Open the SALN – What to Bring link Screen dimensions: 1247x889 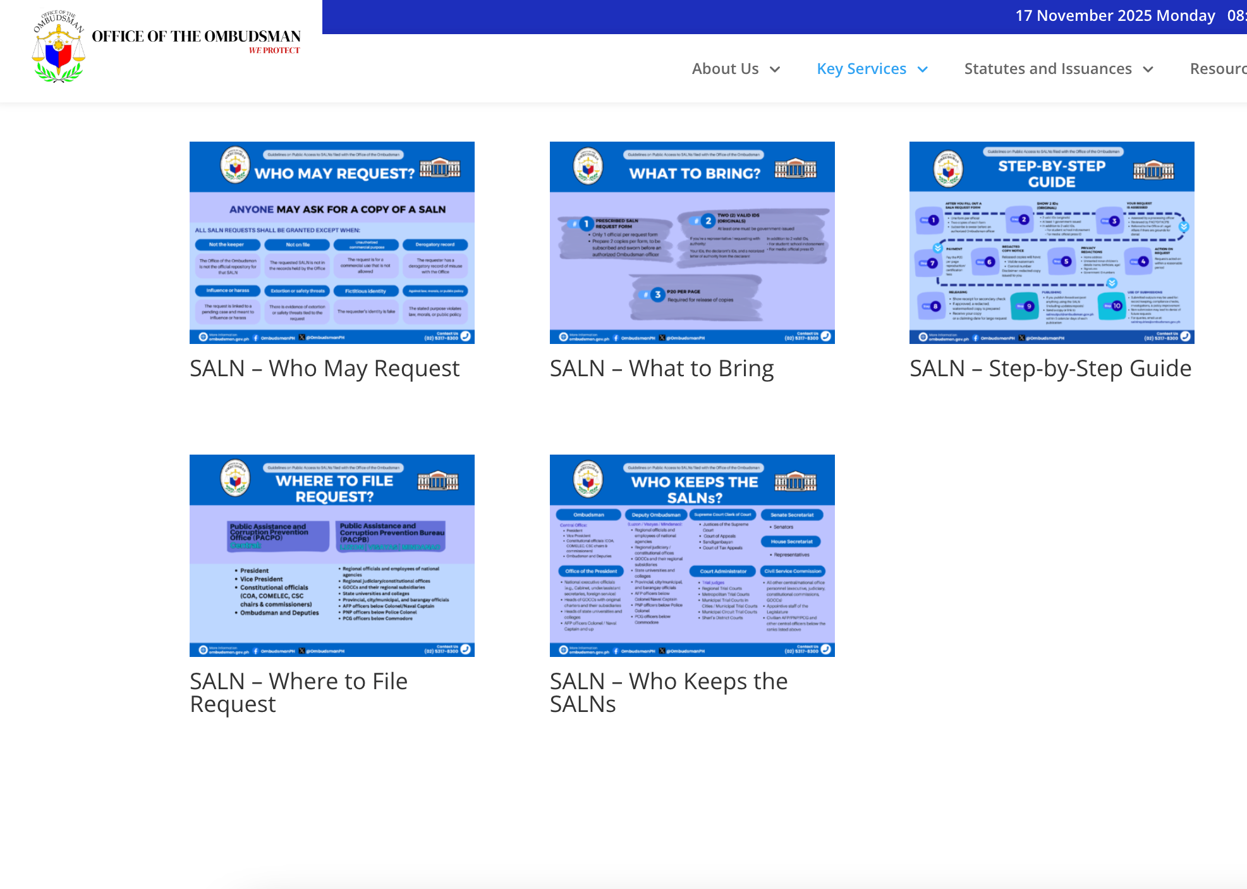661,369
